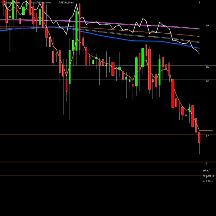Click the price axis label '11'
This screenshot has width=216, height=216.
click(207, 136)
